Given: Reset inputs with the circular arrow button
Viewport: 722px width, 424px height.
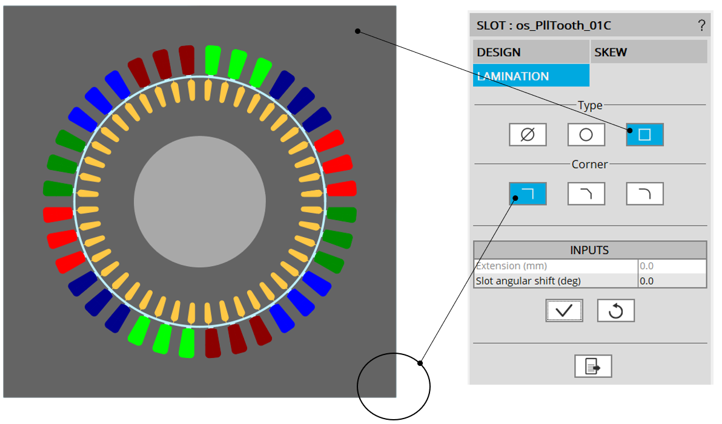Looking at the screenshot, I should (615, 310).
